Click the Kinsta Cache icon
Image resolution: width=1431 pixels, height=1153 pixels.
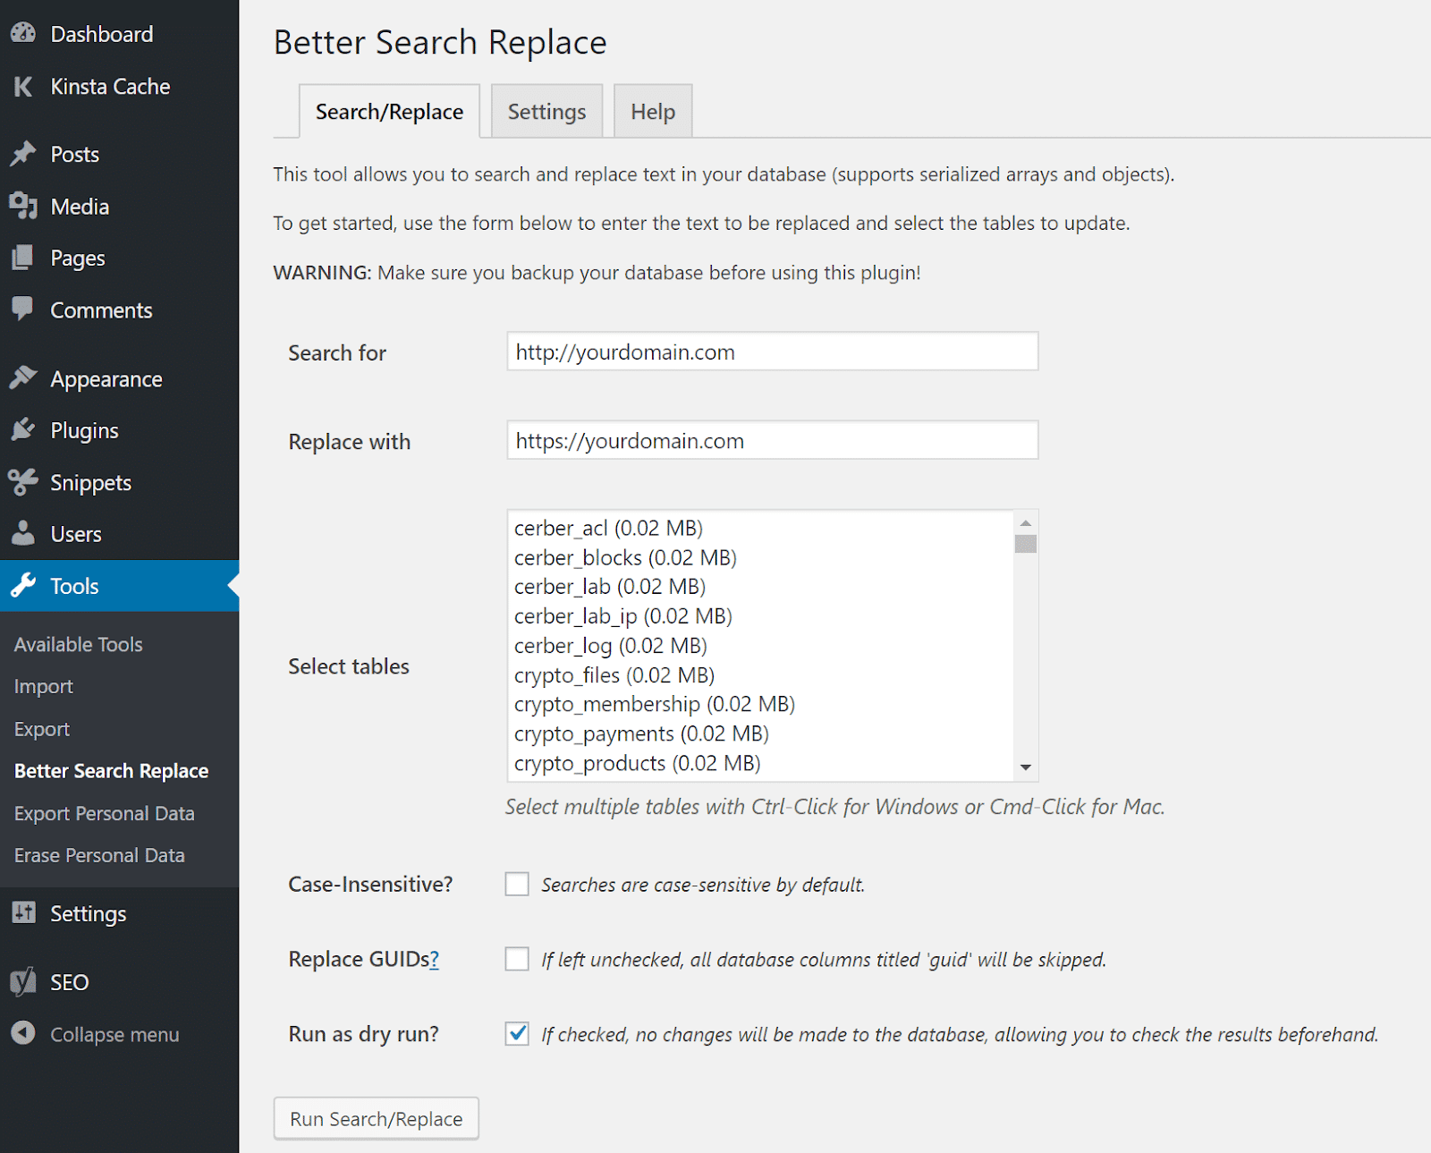click(22, 86)
